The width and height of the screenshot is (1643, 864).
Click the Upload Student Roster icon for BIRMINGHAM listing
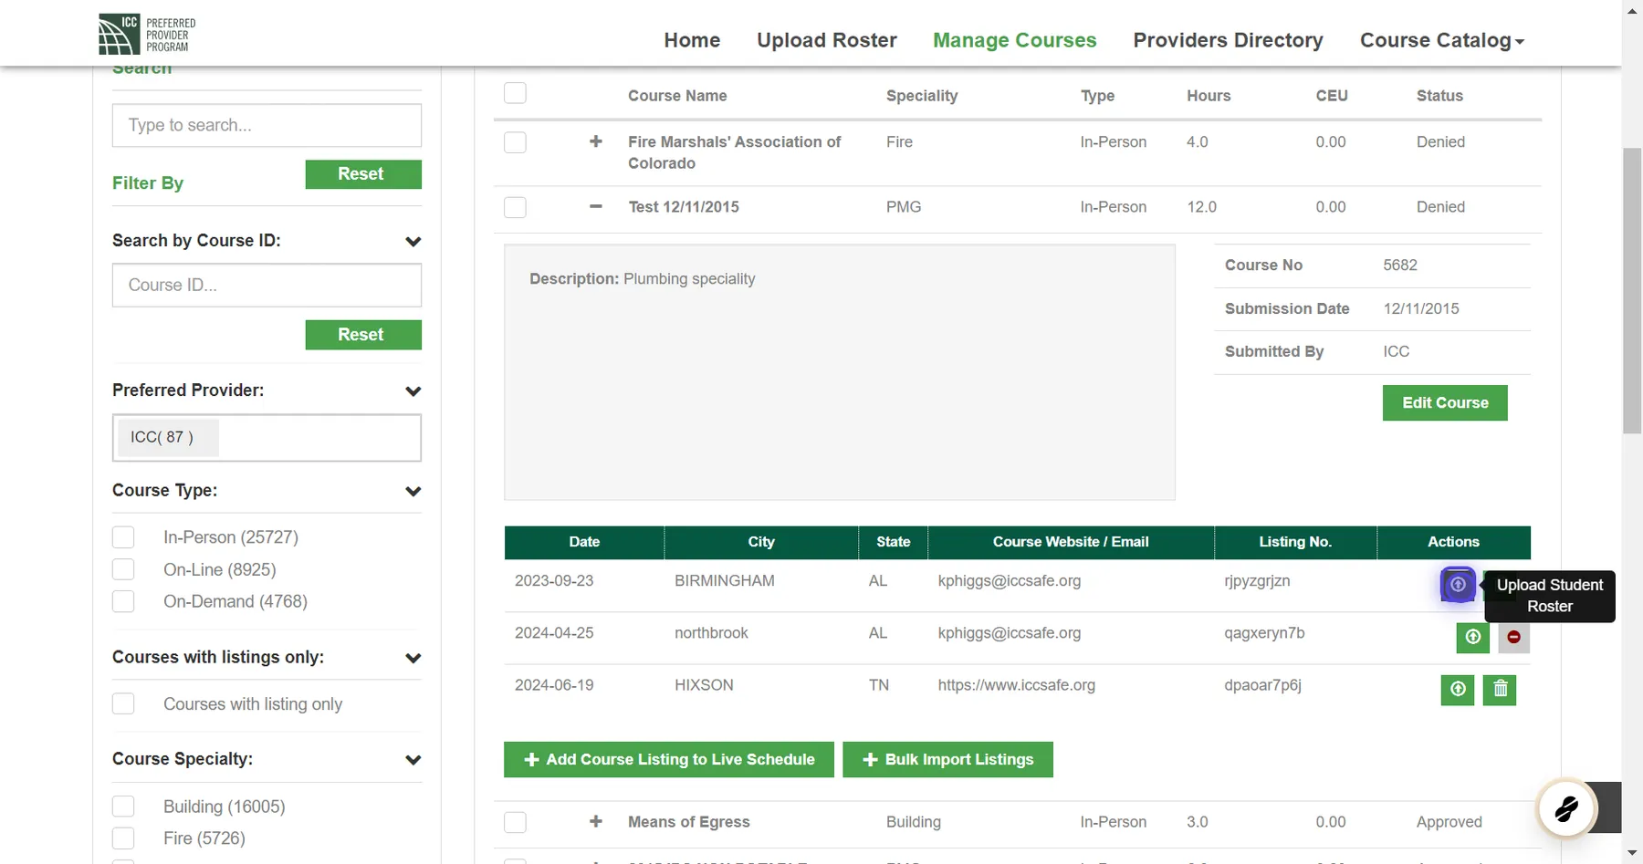tap(1457, 585)
